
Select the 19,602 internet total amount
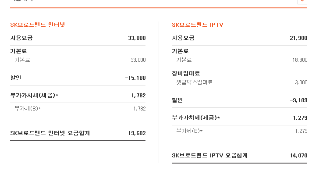coord(137,133)
